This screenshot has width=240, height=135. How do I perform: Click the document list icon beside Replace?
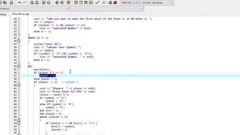tap(43, 3)
